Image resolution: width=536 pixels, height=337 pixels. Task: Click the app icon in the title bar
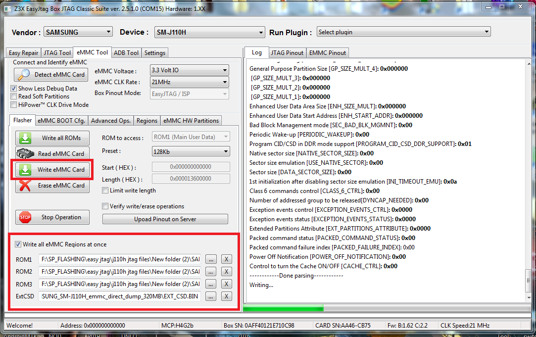[7, 9]
